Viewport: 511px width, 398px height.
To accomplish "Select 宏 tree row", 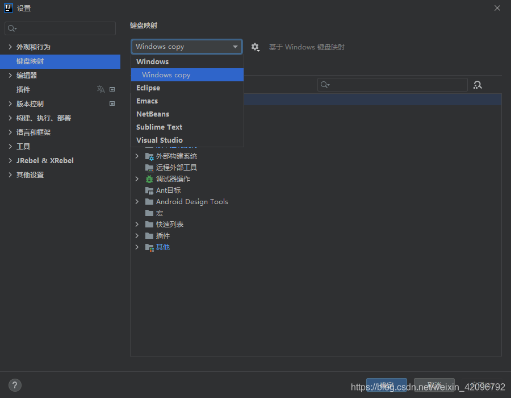I will pos(316,213).
